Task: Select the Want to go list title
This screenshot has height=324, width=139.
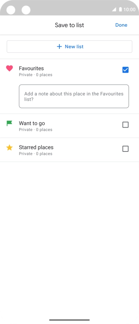Action: pyautogui.click(x=32, y=123)
